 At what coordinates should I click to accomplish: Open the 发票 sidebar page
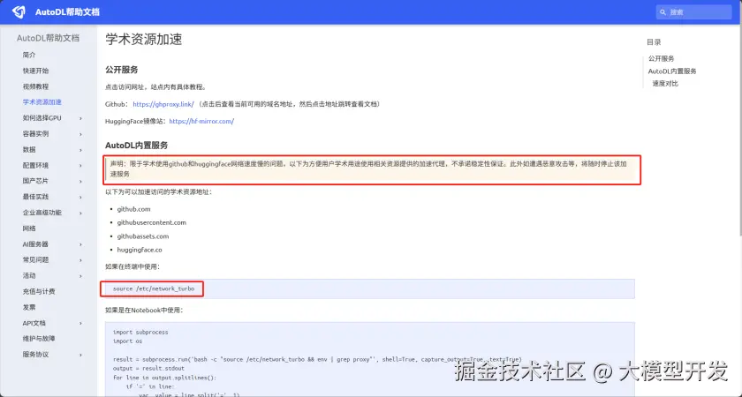pyautogui.click(x=29, y=307)
